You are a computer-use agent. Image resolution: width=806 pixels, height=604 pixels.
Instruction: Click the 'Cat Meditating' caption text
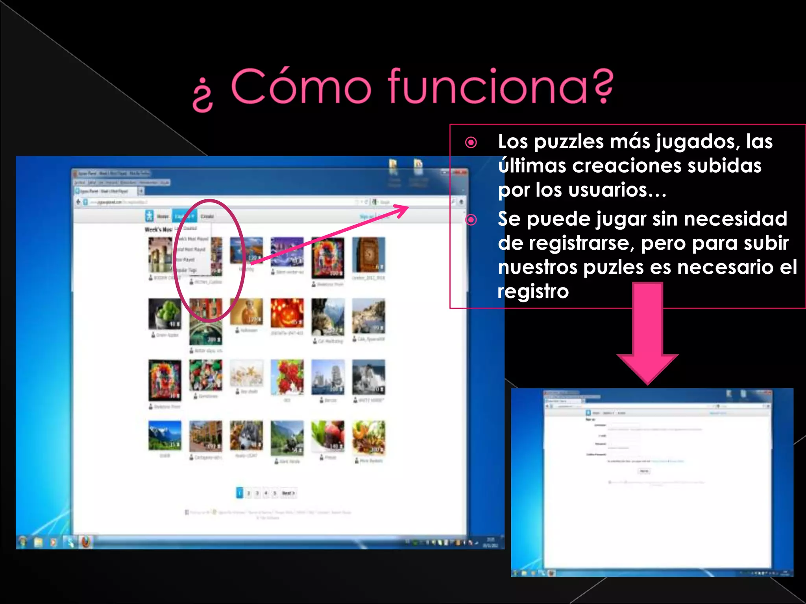coord(331,341)
